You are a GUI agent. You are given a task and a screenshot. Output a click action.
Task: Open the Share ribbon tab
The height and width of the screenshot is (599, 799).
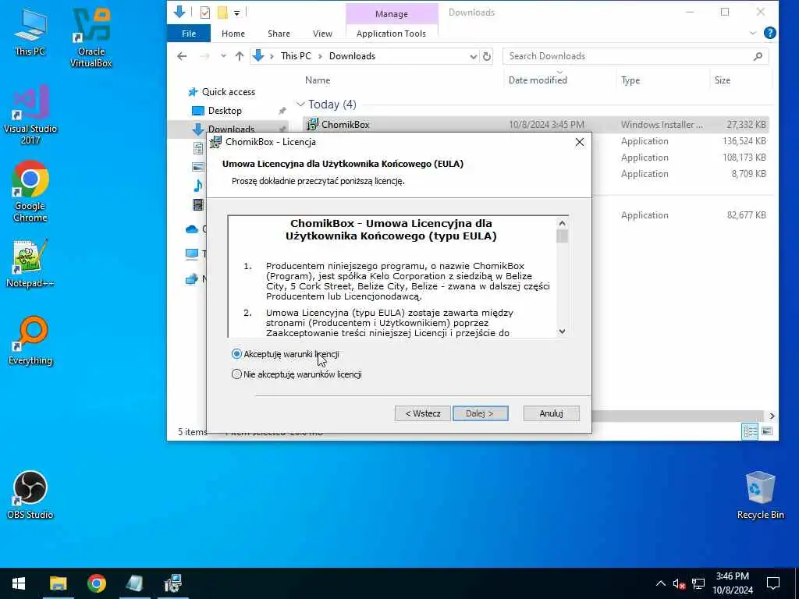(x=279, y=34)
